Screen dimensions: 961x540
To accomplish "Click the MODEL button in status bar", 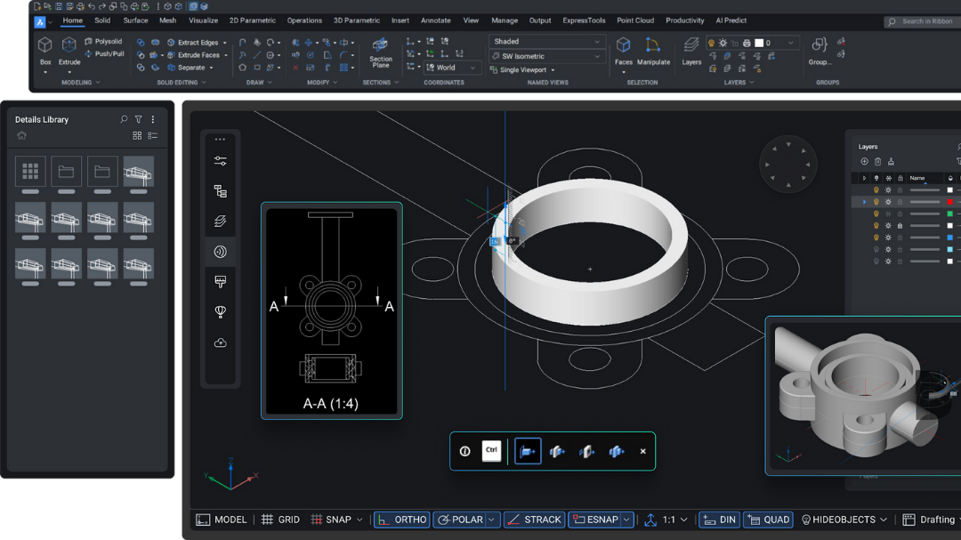I will (x=222, y=520).
